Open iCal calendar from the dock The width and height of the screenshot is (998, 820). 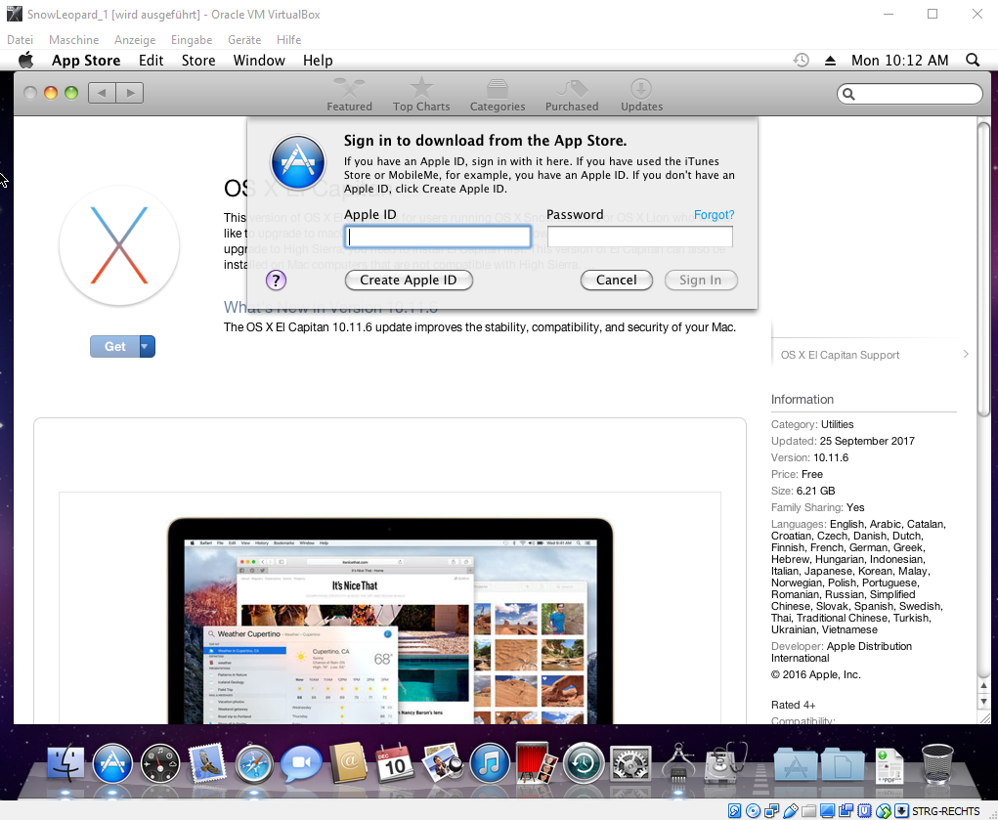(395, 762)
